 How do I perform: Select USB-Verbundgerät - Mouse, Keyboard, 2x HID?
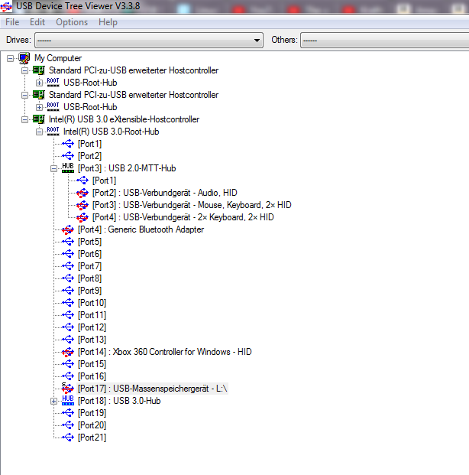point(192,205)
